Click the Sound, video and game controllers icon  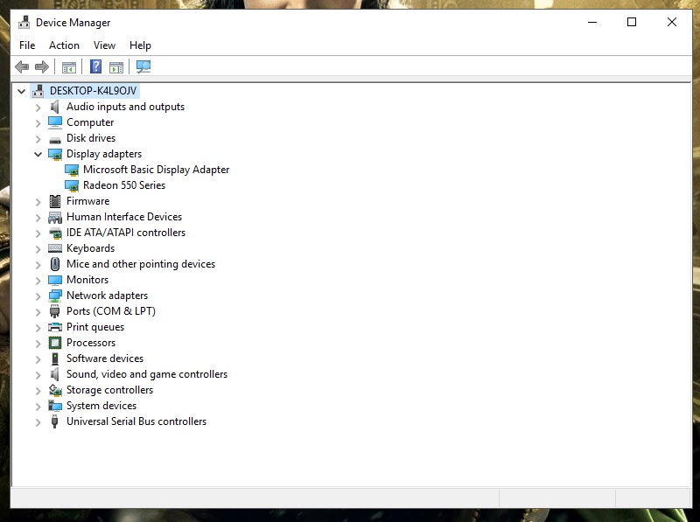point(54,374)
